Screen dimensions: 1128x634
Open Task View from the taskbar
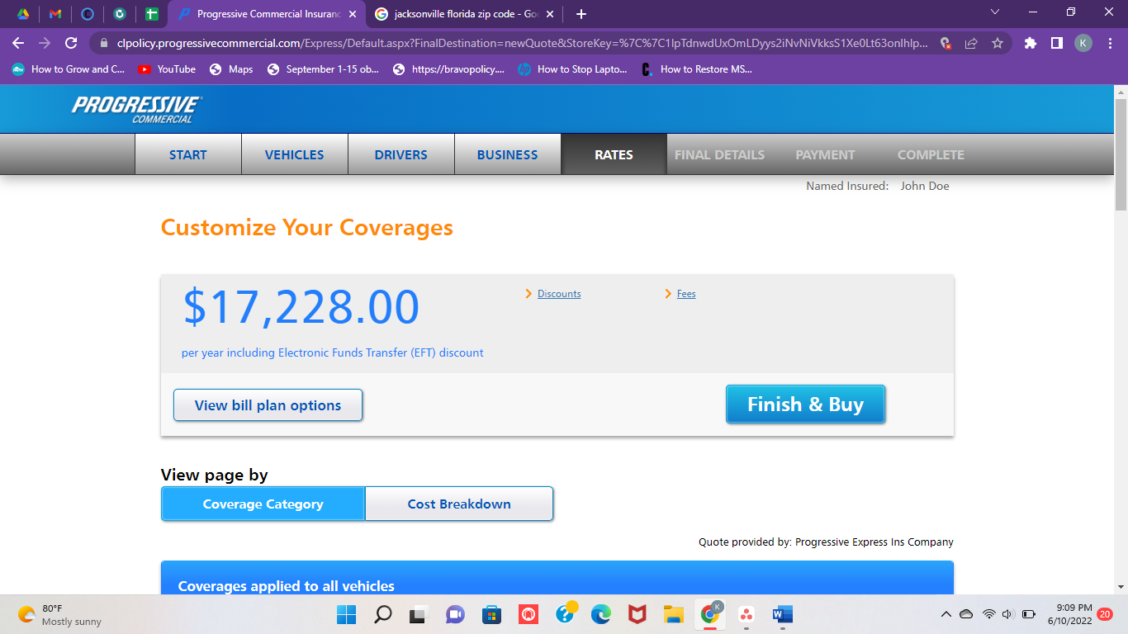pyautogui.click(x=419, y=615)
